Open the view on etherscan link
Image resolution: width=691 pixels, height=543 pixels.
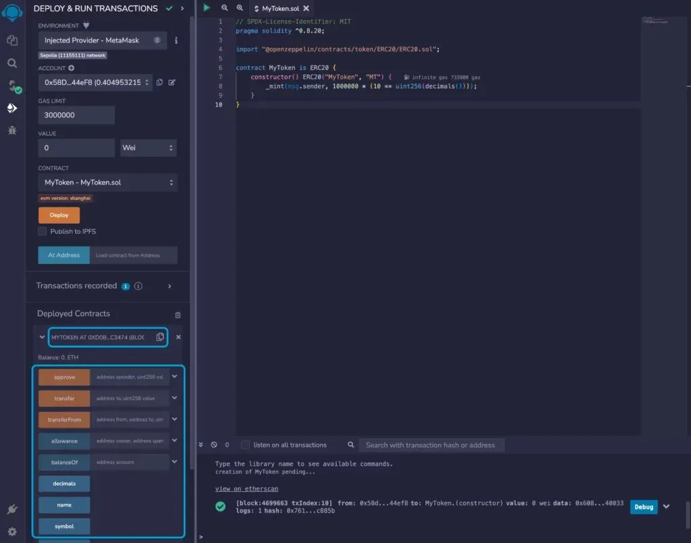(246, 488)
